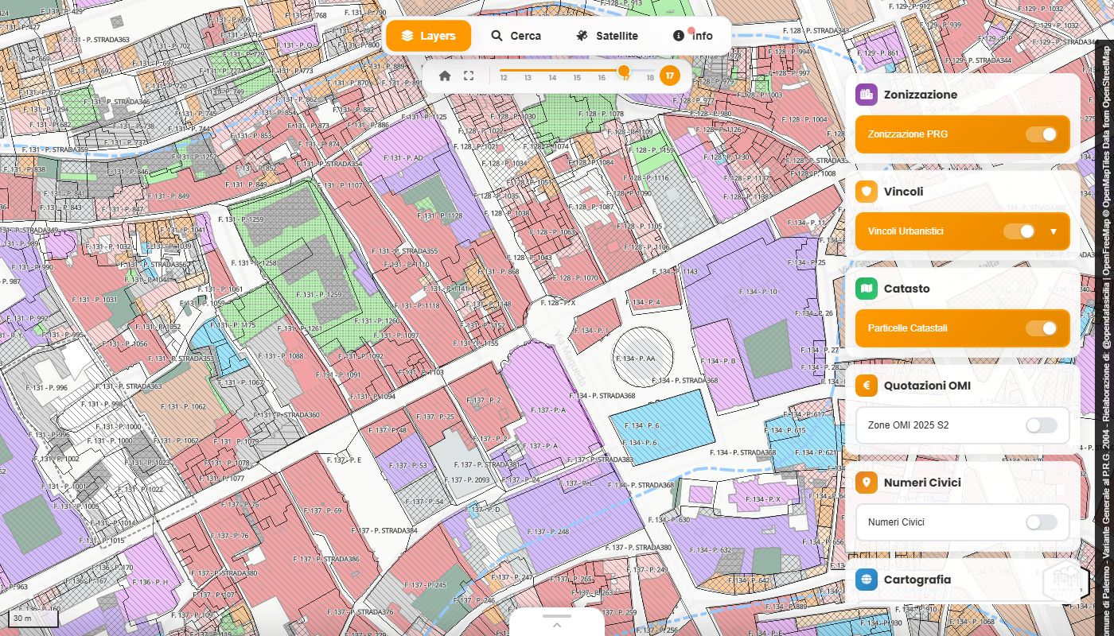This screenshot has height=636, width=1114.
Task: Set zoom level to 12 on slider
Action: click(503, 78)
